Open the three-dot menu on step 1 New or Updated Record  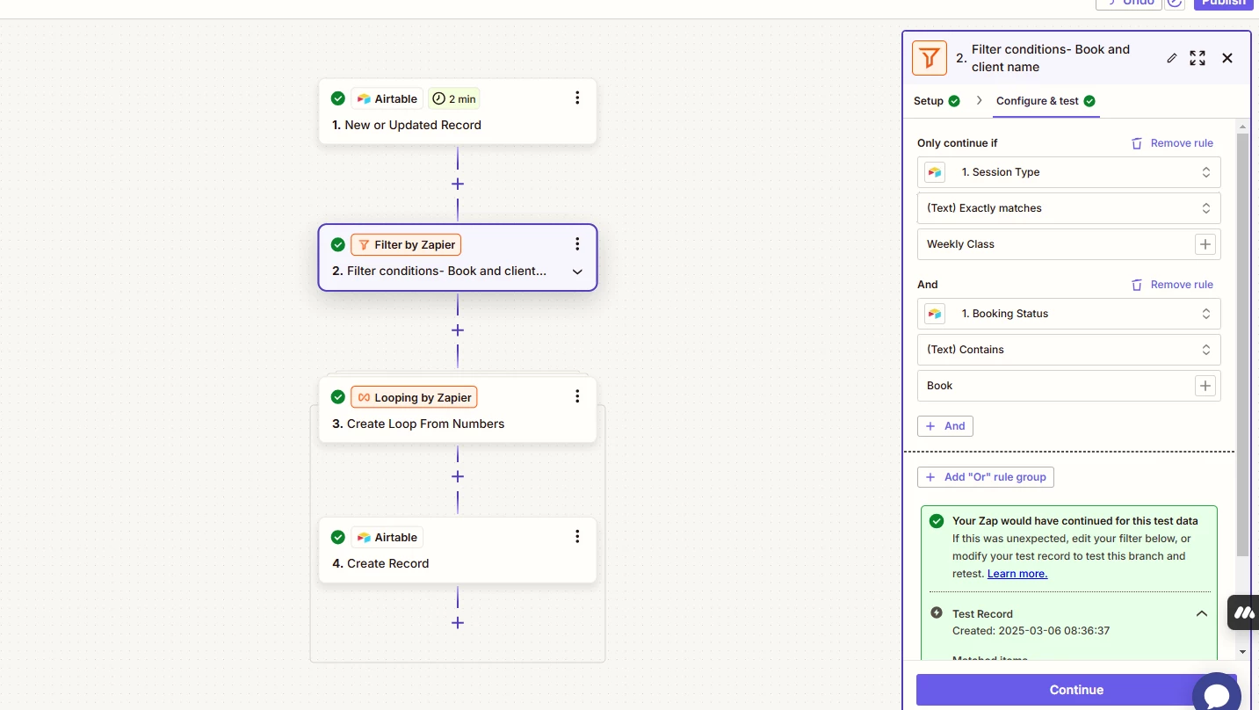pos(577,98)
